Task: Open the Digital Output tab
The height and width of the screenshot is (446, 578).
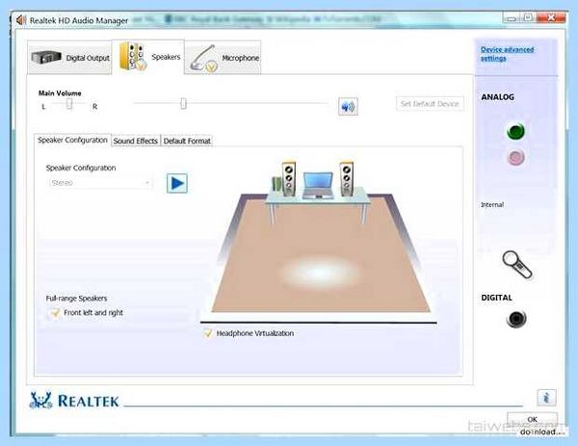Action: (x=69, y=58)
